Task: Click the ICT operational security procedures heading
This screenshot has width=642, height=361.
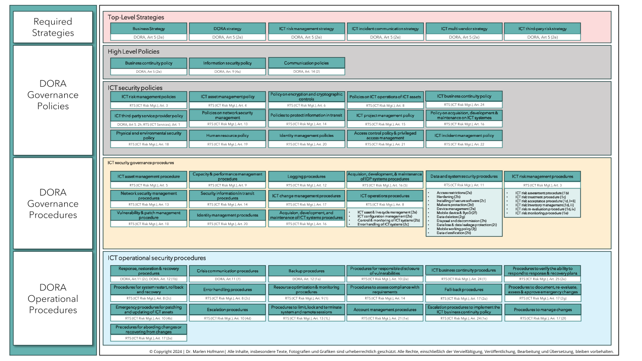Action: coord(156,258)
